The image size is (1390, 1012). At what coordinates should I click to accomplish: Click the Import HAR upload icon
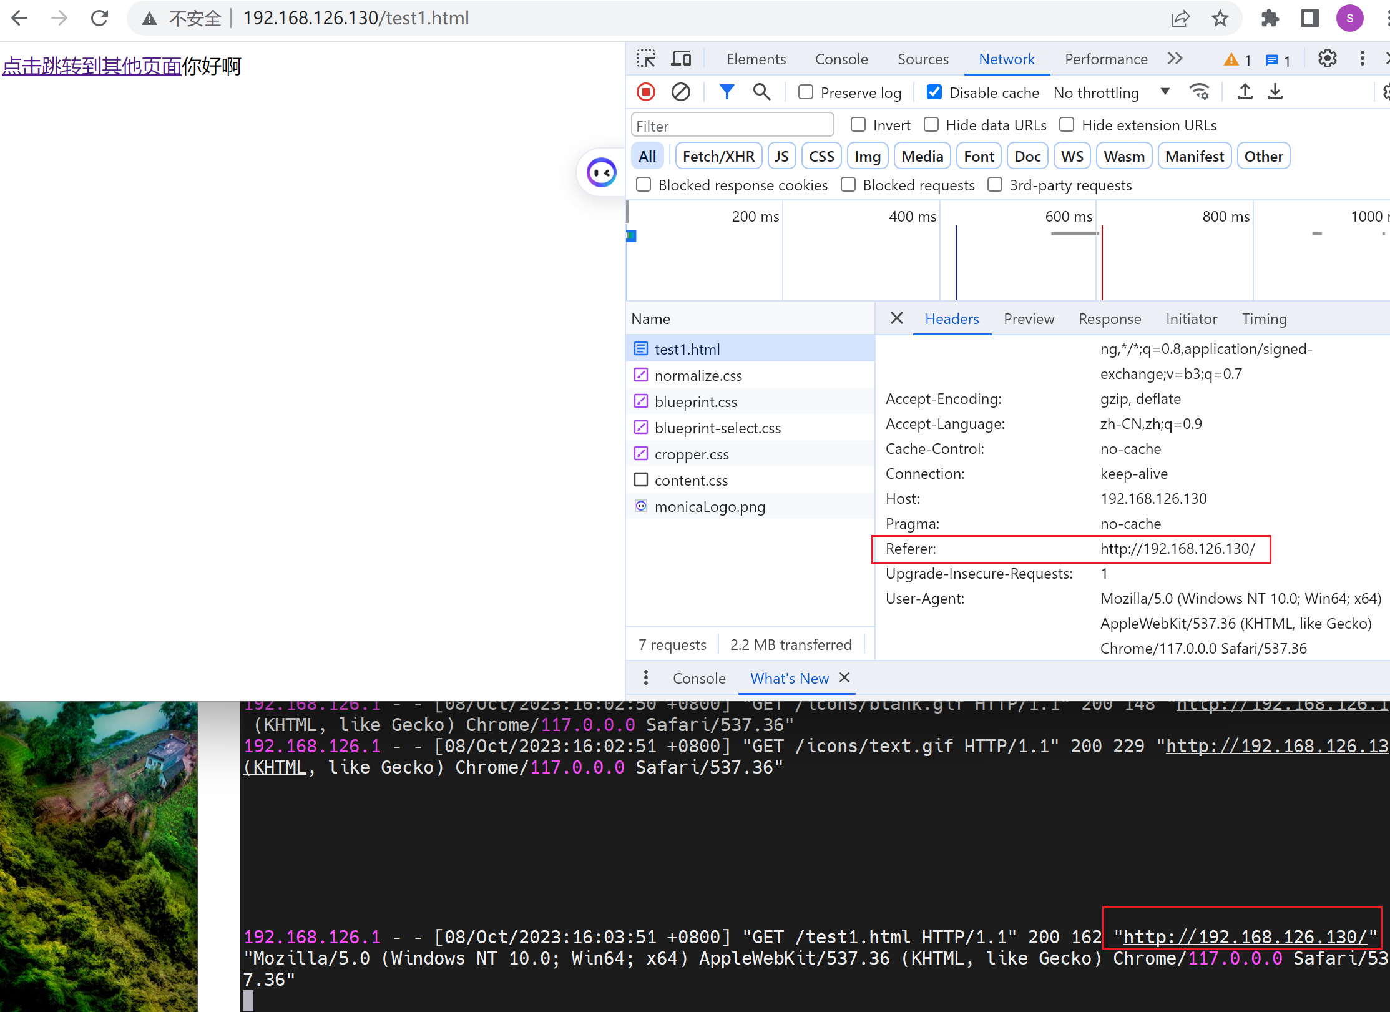[x=1245, y=92]
